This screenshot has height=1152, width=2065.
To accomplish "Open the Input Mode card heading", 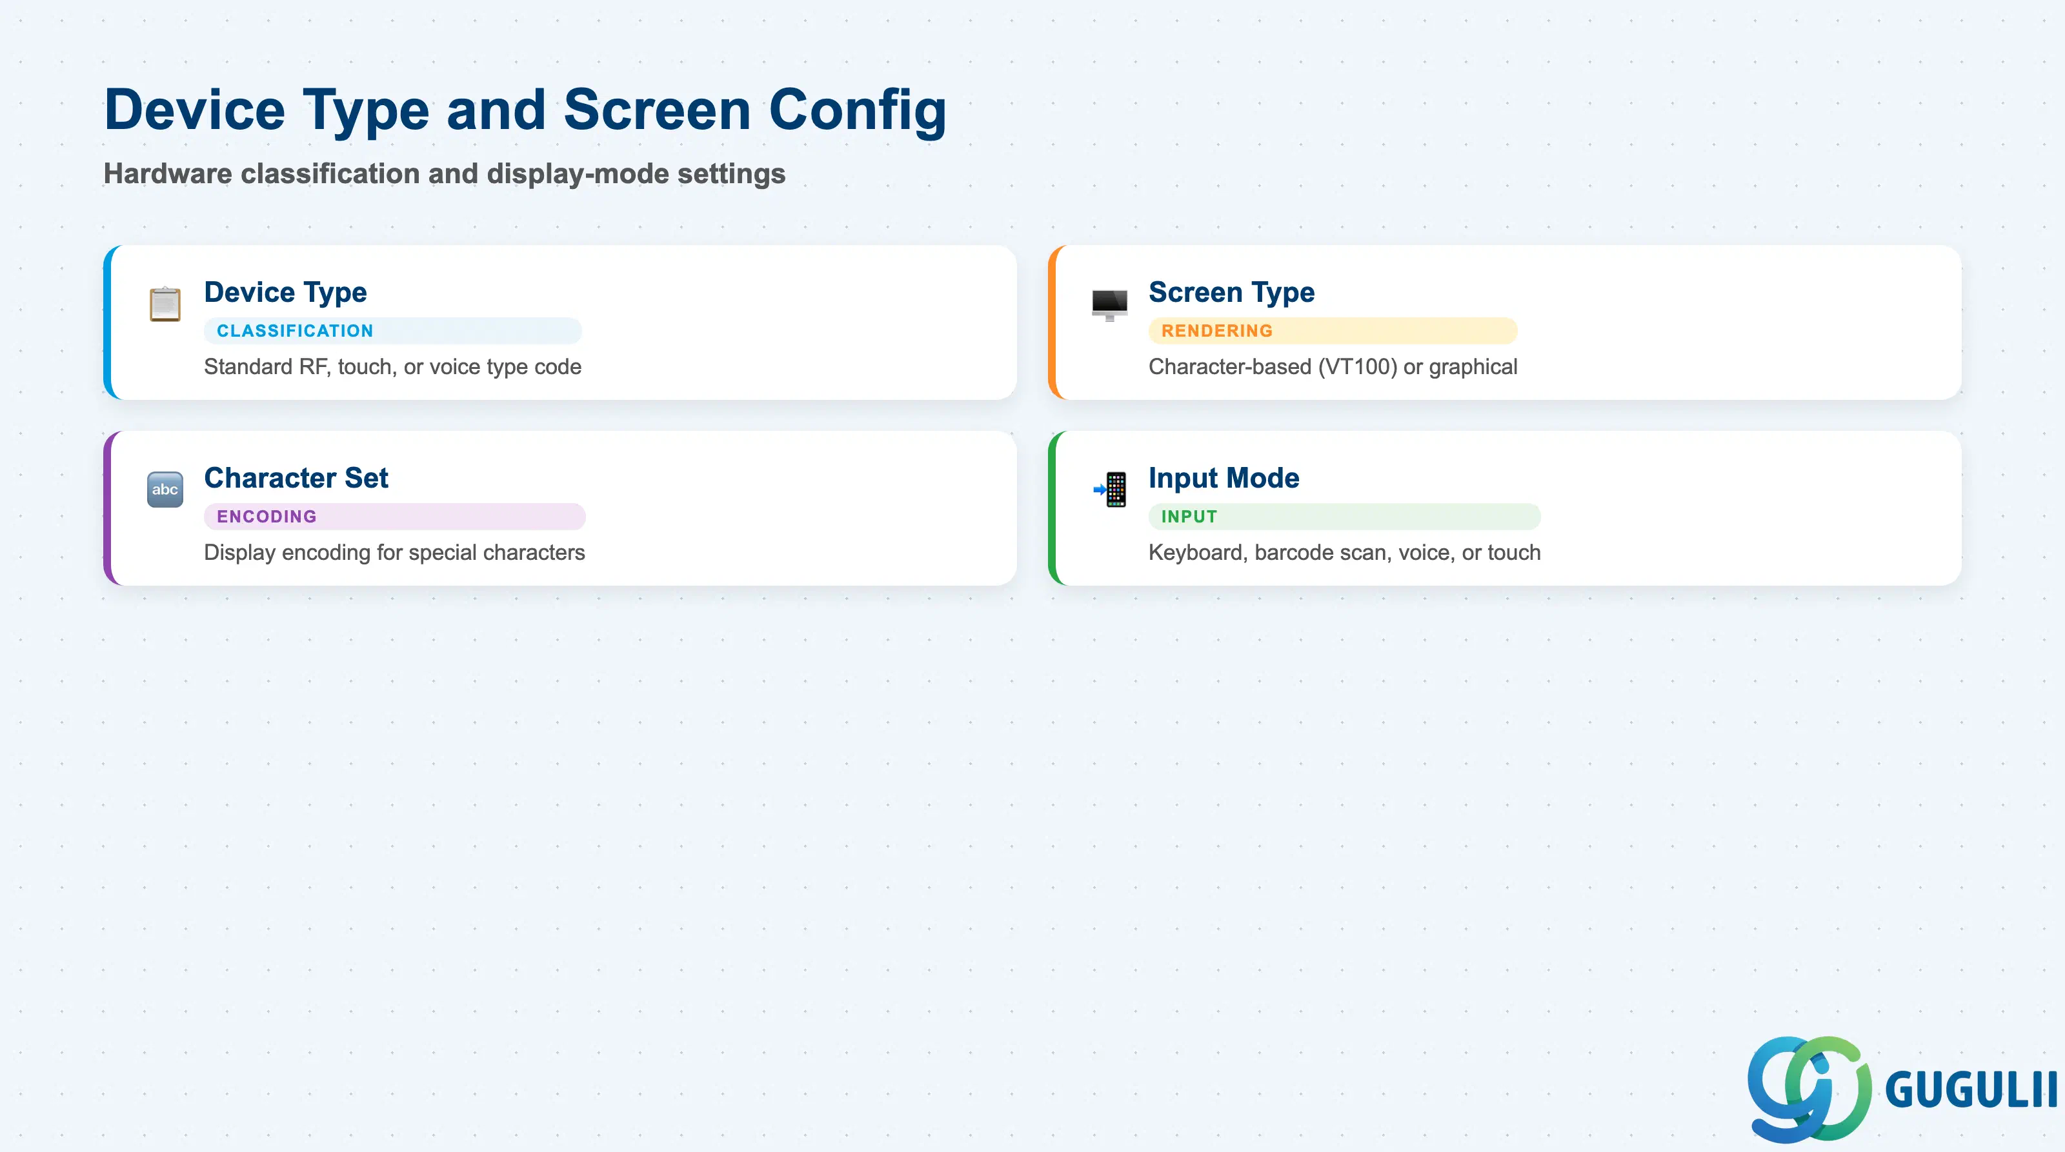I will (x=1224, y=478).
